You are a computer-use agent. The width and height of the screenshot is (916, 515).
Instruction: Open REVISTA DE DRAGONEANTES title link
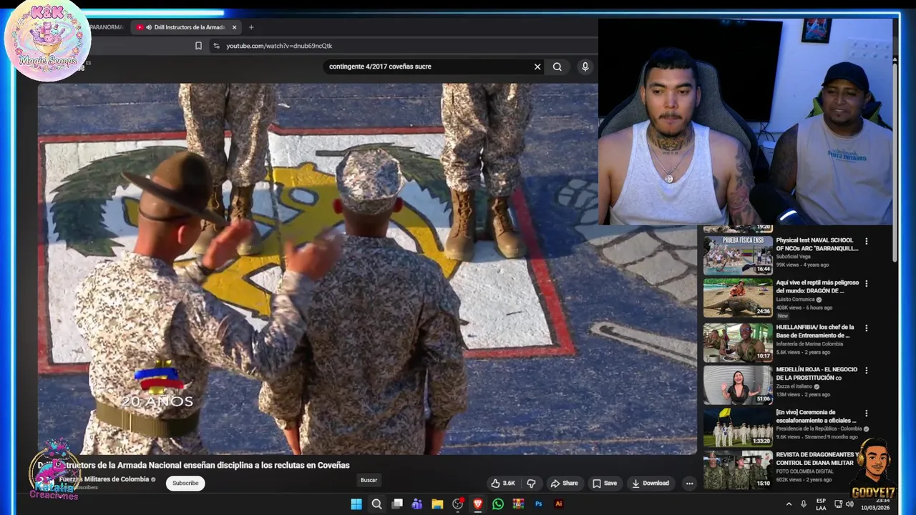click(817, 458)
